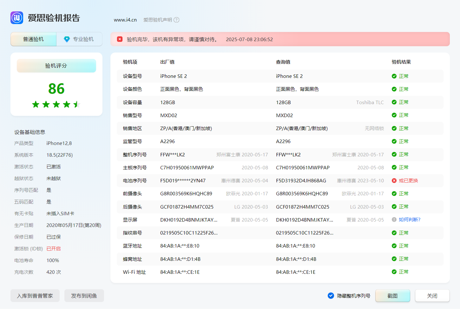Open the 如何判断? link
This screenshot has height=309, width=460.
pyautogui.click(x=409, y=220)
